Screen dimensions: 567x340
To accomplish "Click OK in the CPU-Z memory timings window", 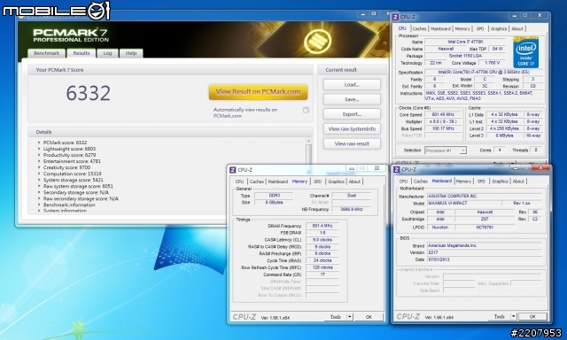I will click(x=369, y=317).
